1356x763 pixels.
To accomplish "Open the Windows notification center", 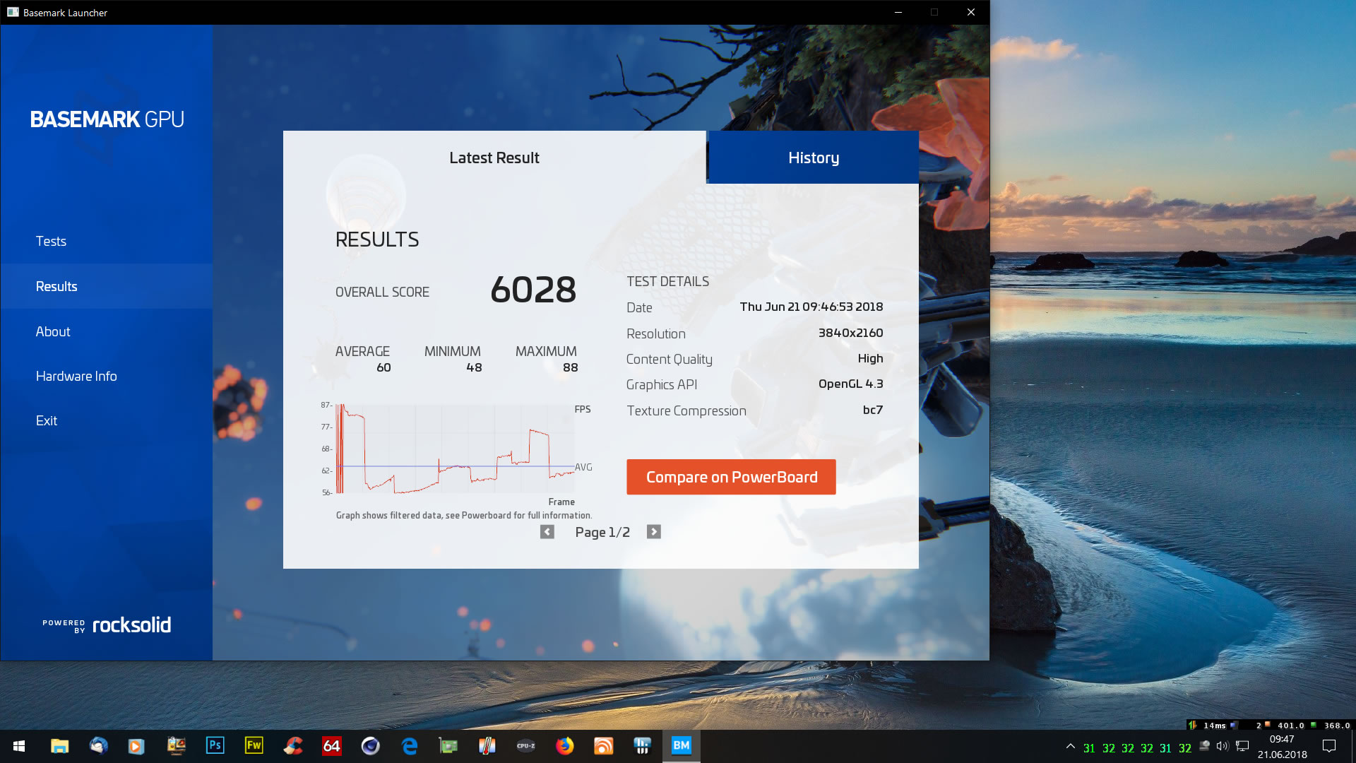I will 1328,746.
